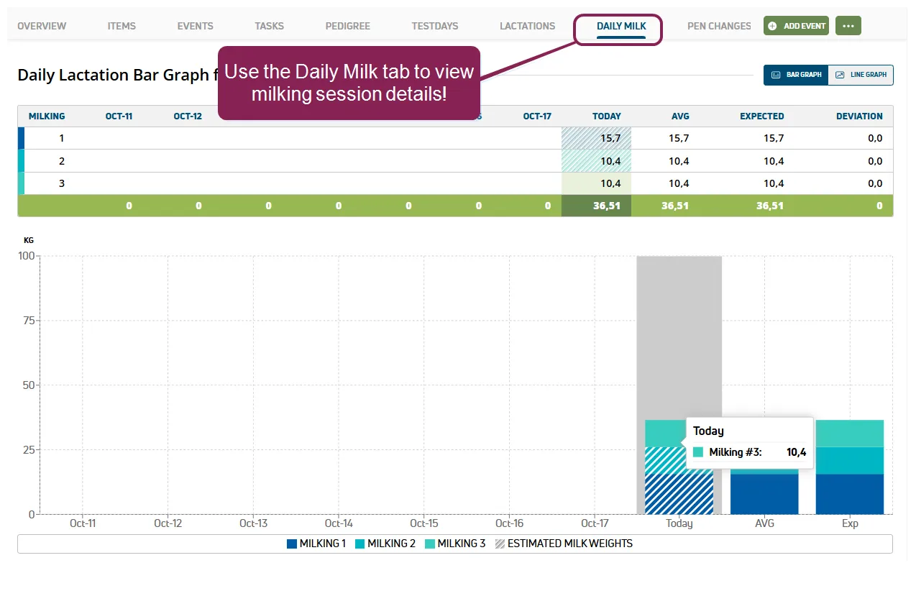Click the EXPECTED column header
The image size is (916, 591).
(x=762, y=116)
